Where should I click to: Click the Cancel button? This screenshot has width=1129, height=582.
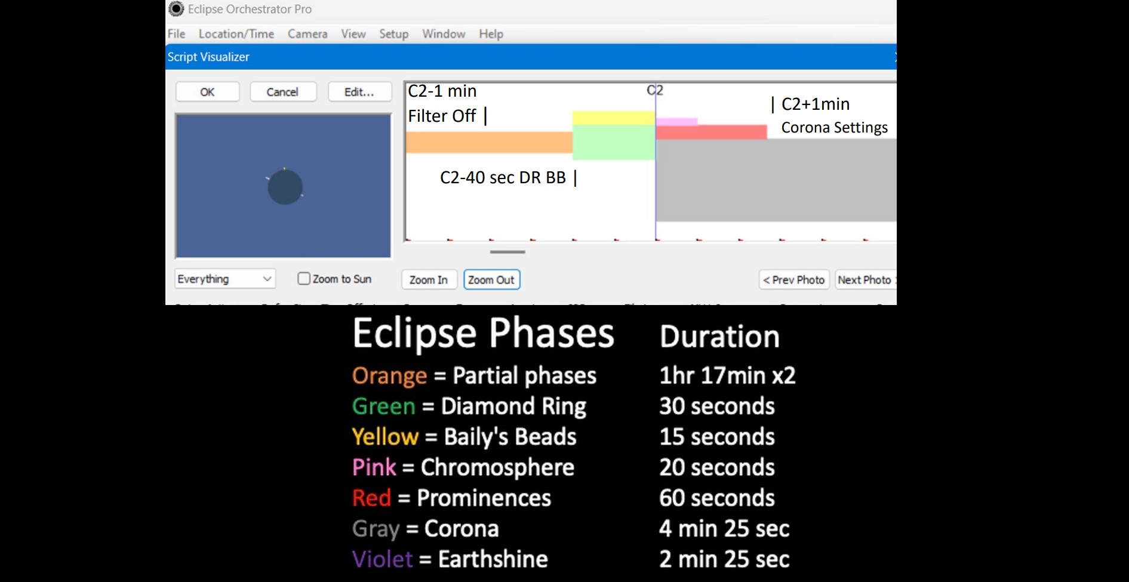pos(282,92)
